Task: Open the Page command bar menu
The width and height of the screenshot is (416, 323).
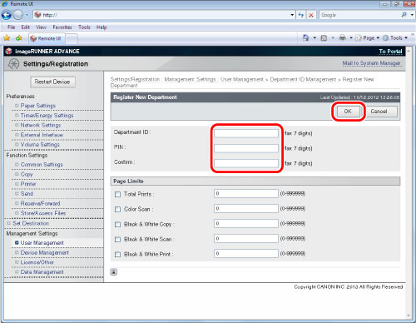Action: (x=368, y=37)
